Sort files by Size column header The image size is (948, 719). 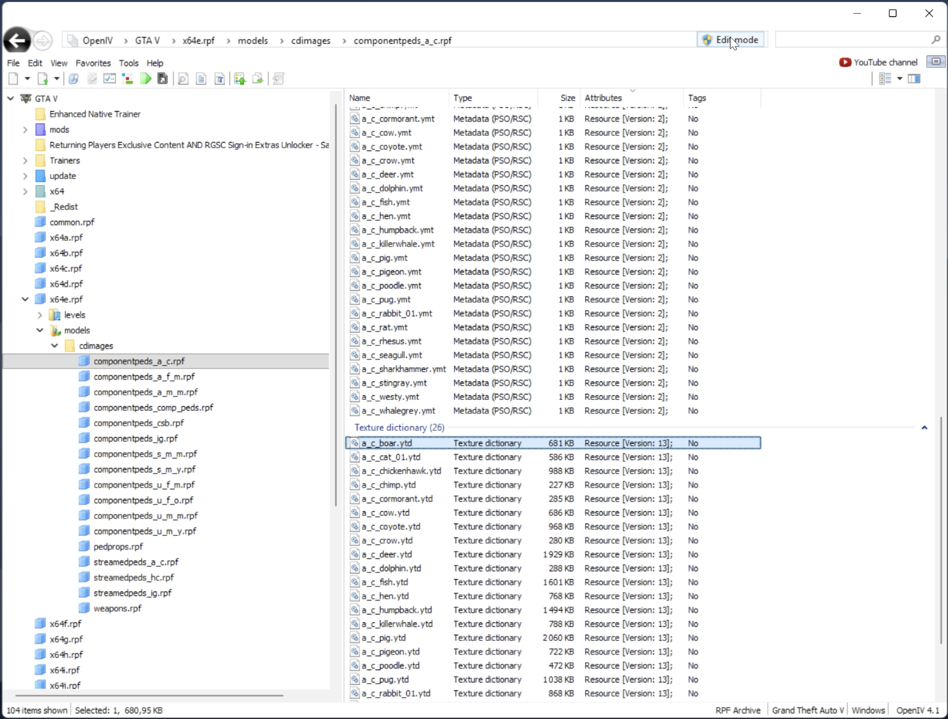pos(567,98)
